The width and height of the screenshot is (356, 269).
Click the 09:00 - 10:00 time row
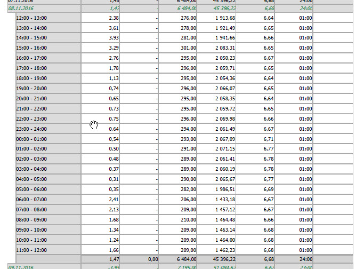tap(184, 230)
